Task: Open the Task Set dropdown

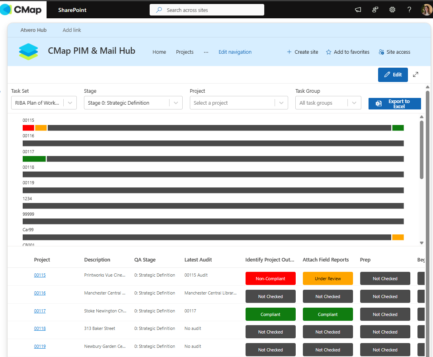Action: coord(44,103)
